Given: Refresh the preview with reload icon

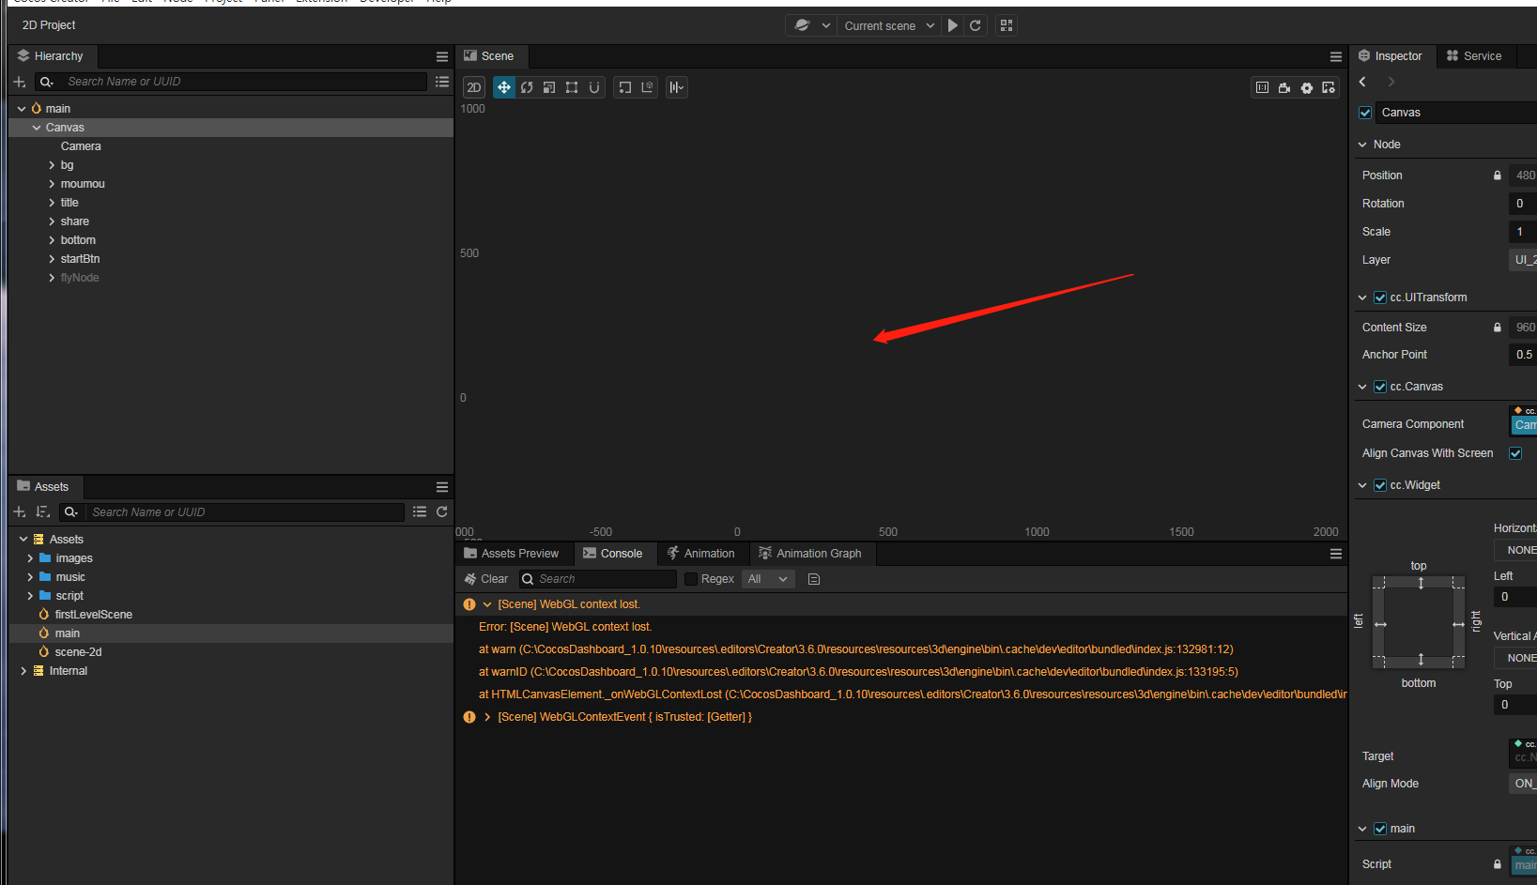Looking at the screenshot, I should tap(976, 25).
